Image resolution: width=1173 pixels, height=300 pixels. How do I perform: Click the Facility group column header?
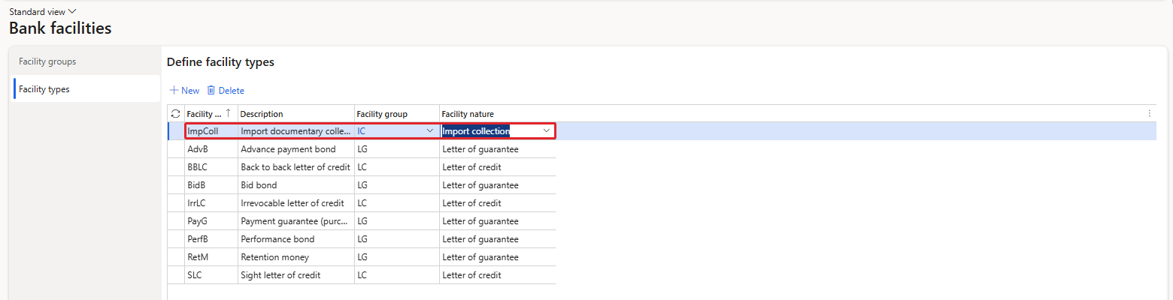(x=397, y=114)
